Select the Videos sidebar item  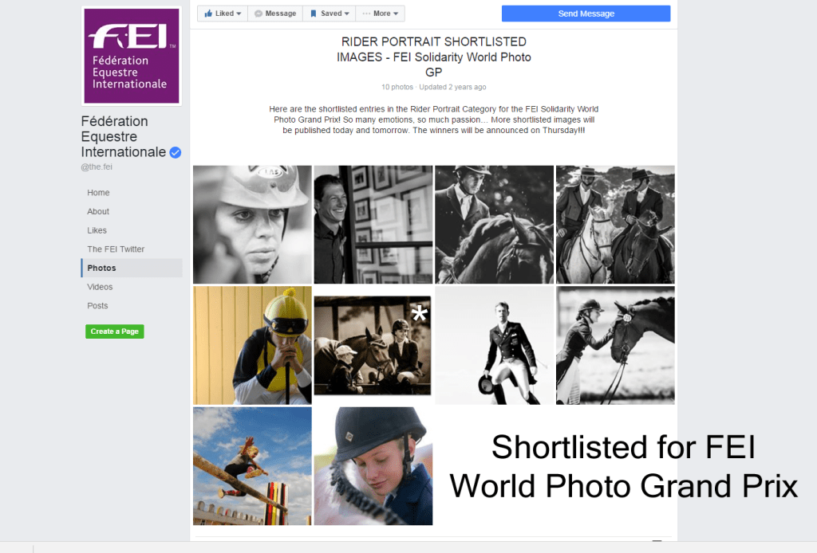pyautogui.click(x=100, y=287)
